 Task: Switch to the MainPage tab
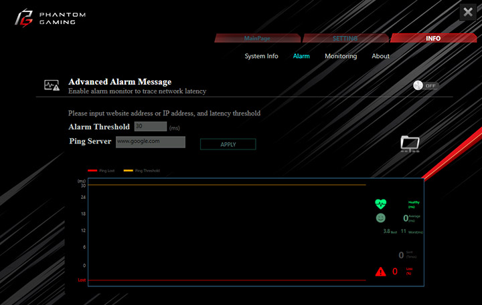257,38
